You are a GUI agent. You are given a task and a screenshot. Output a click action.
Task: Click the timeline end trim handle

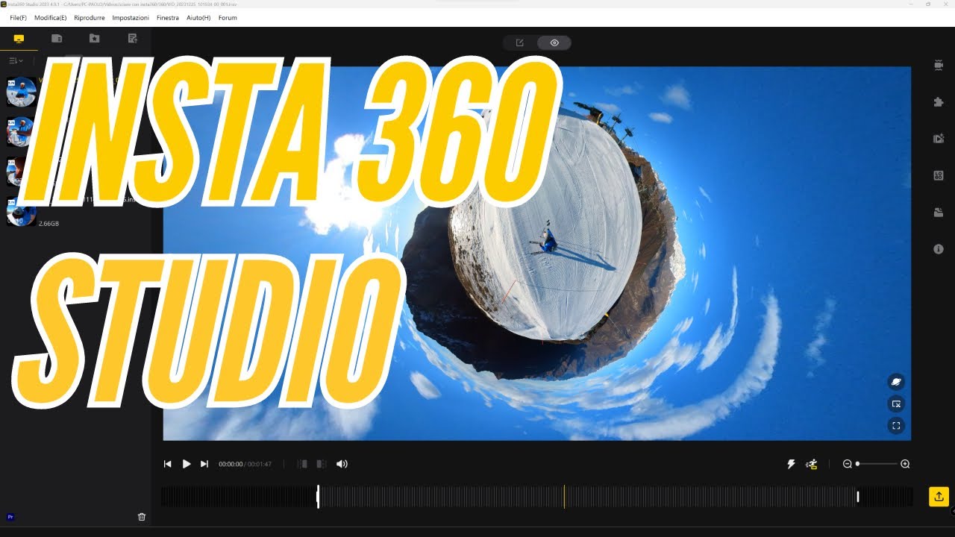click(858, 497)
